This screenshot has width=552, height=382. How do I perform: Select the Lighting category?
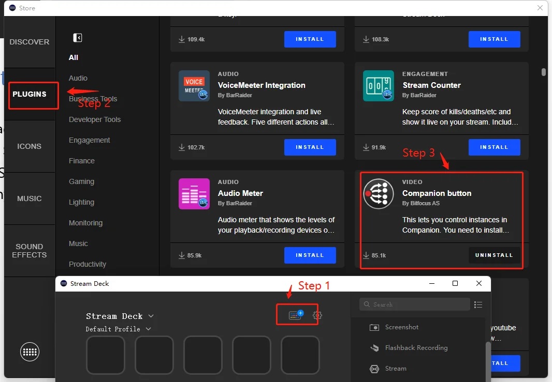pos(81,203)
